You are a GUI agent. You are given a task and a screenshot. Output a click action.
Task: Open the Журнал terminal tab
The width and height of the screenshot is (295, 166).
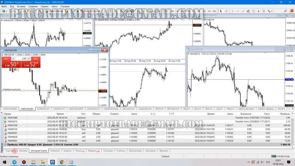pyautogui.click(x=164, y=151)
